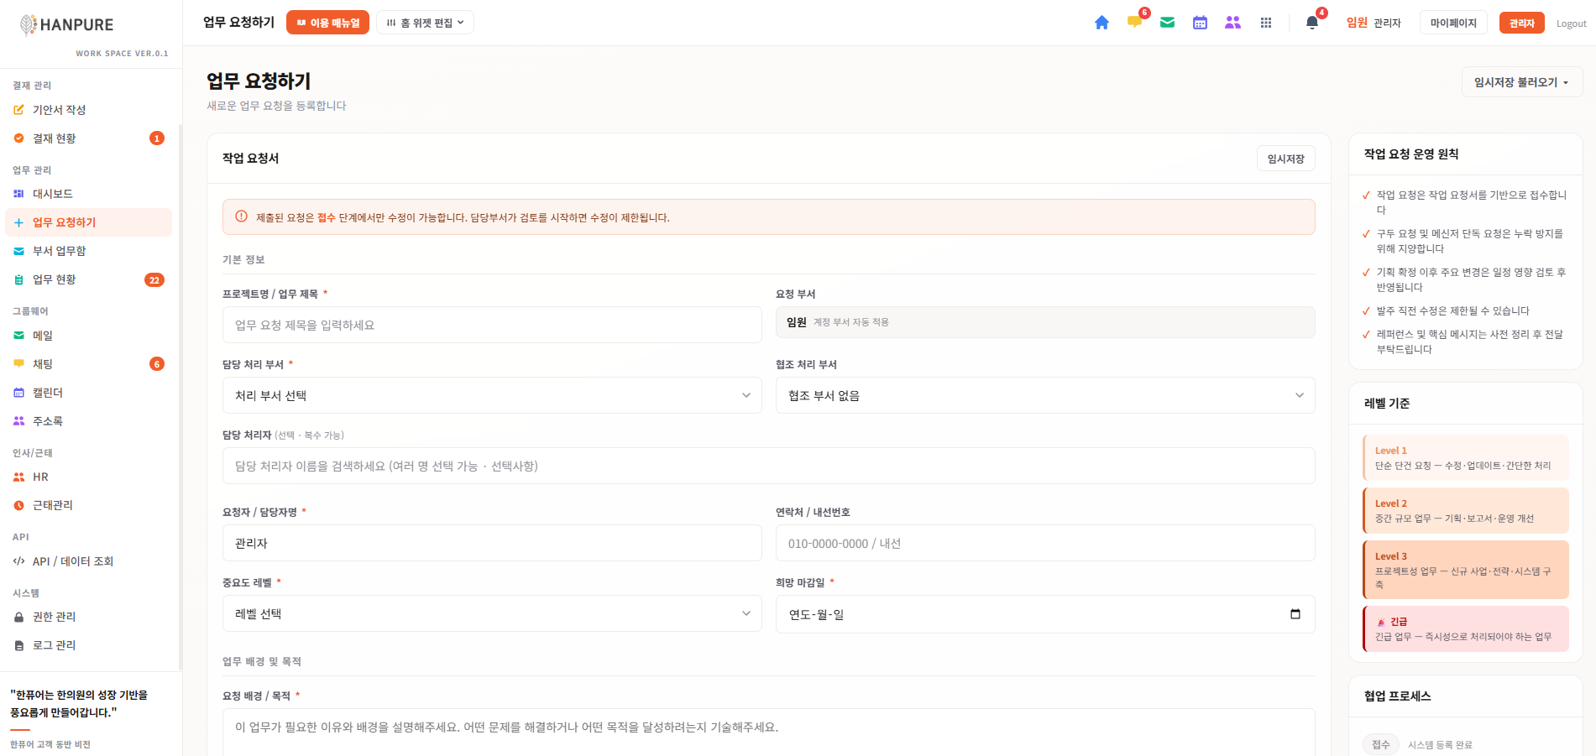Click the 긴급 level card
This screenshot has height=756, width=1596.
pos(1465,629)
